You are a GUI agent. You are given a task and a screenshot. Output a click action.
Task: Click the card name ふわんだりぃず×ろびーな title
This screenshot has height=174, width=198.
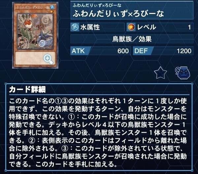point(118,14)
